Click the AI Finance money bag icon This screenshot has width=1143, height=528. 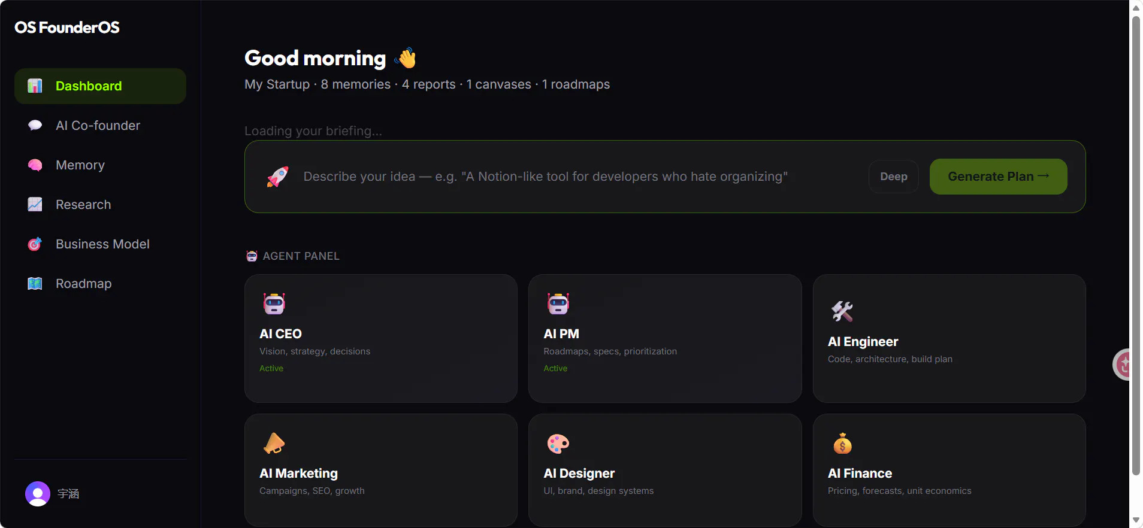click(842, 444)
